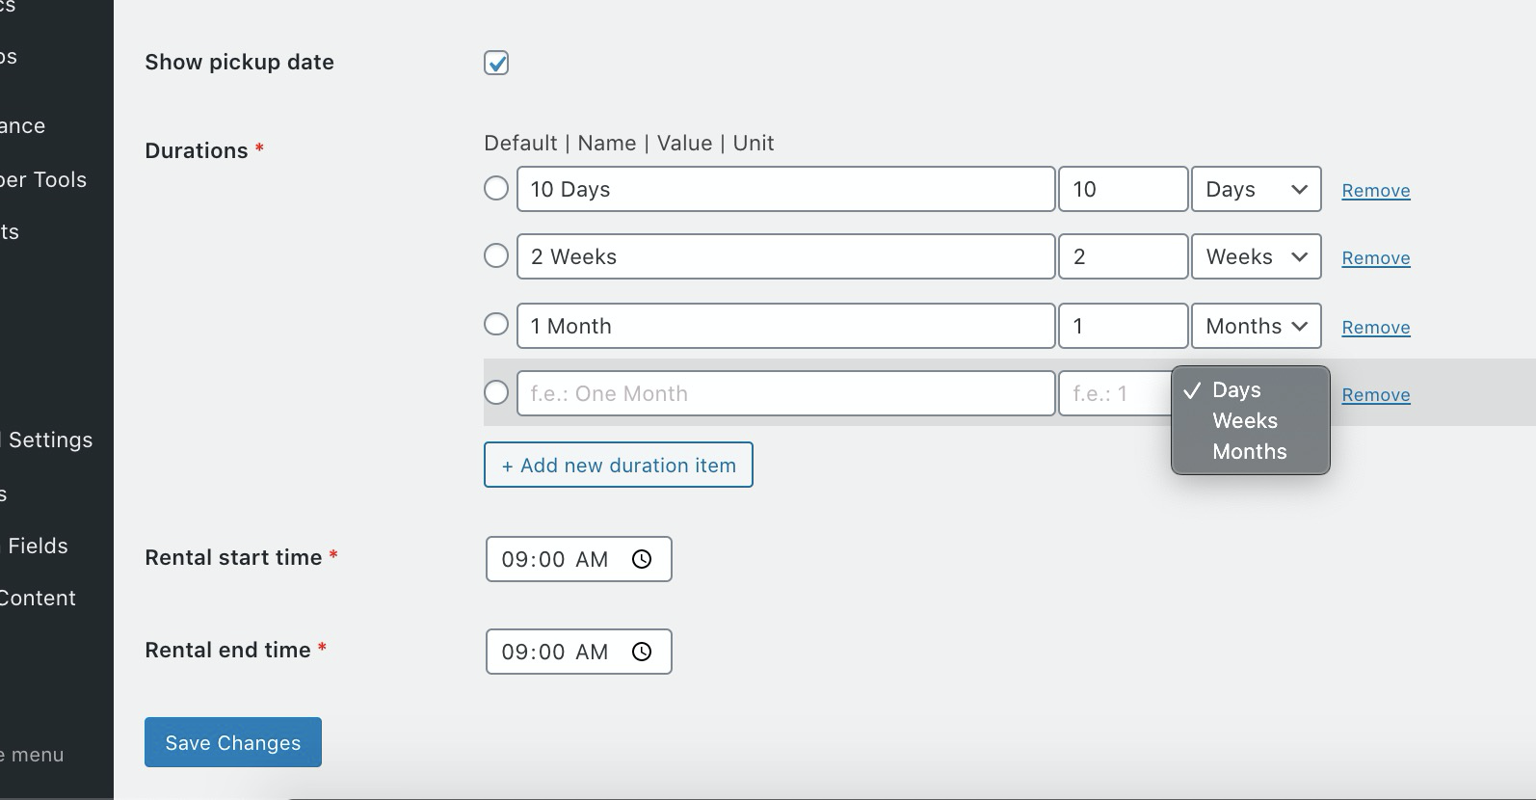The image size is (1536, 800).
Task: Remove the 1 Month duration
Action: (x=1376, y=328)
